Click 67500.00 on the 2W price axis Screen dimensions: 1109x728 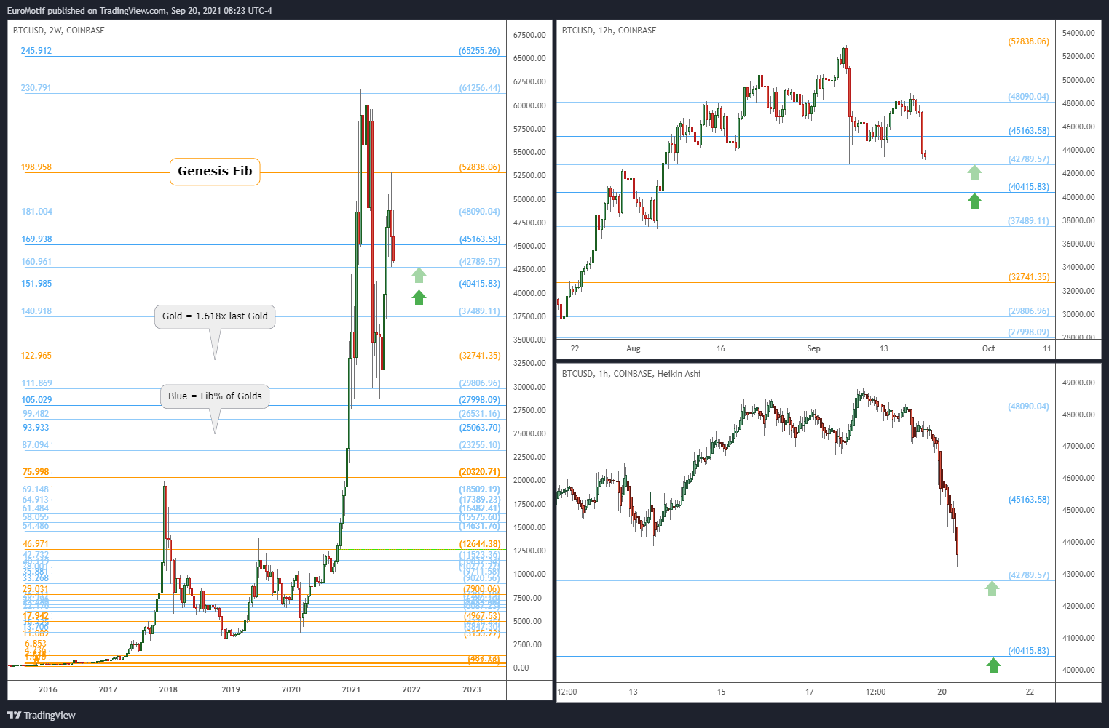pyautogui.click(x=529, y=35)
